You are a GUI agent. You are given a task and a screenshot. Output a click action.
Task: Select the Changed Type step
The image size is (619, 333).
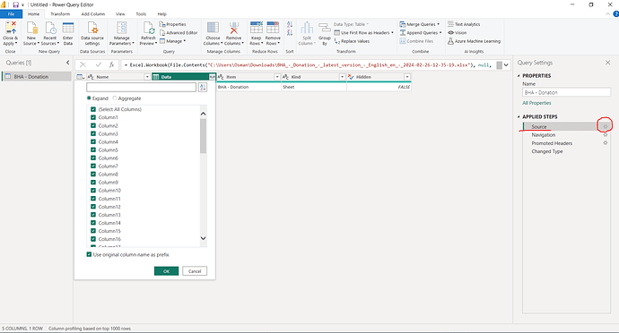pyautogui.click(x=546, y=151)
